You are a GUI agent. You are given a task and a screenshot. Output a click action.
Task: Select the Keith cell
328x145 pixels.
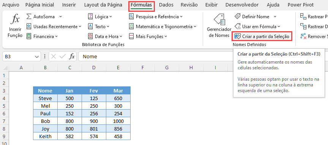[46, 136]
